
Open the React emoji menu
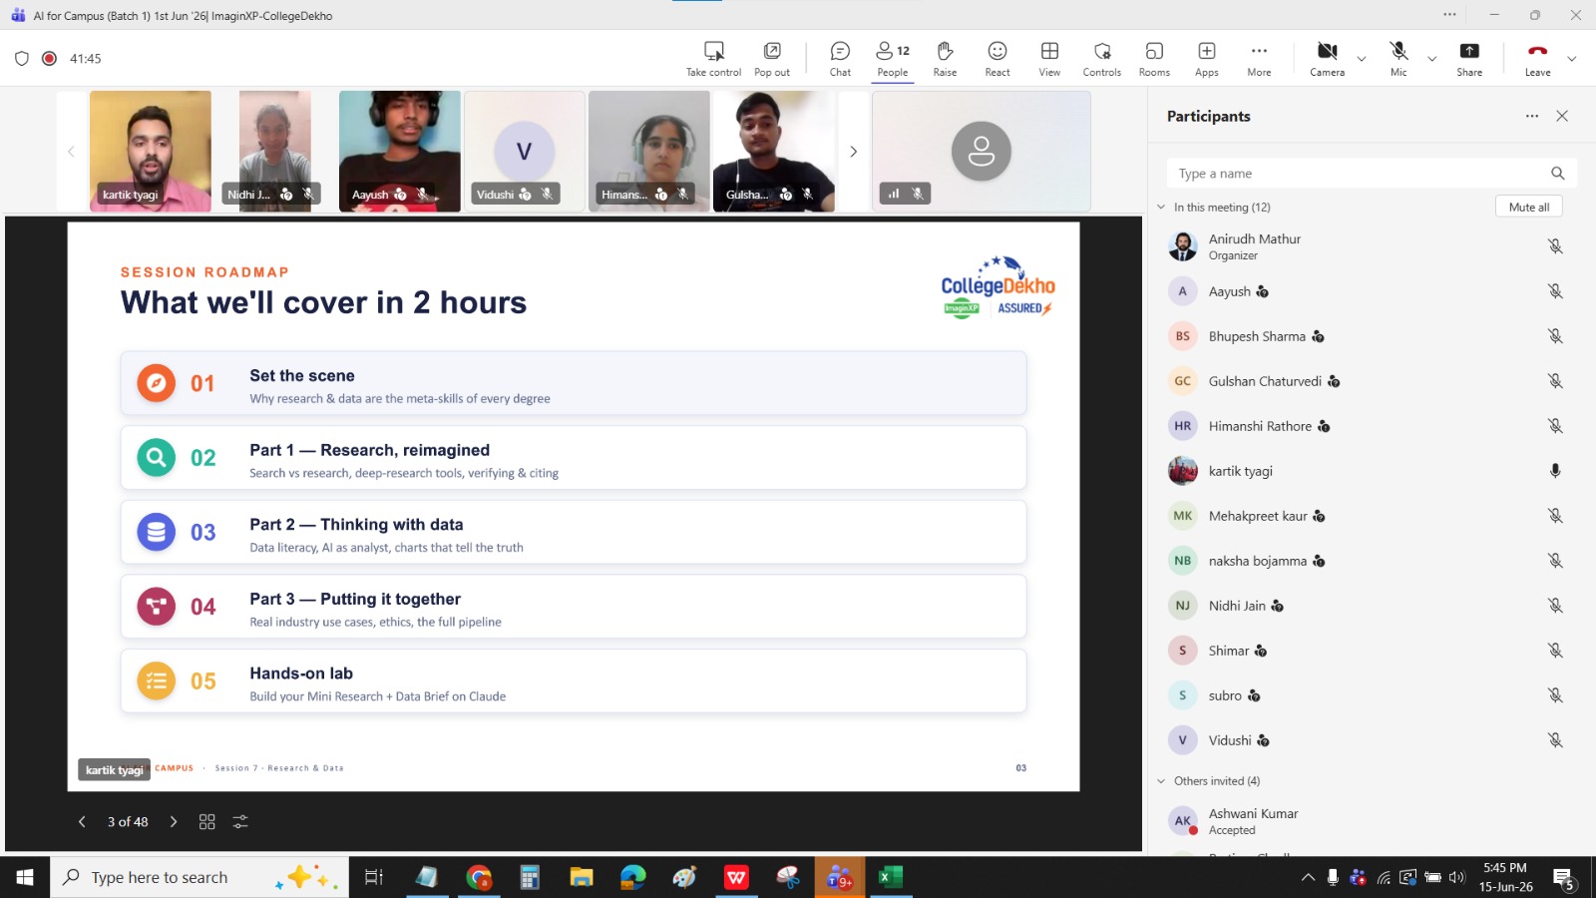997,59
